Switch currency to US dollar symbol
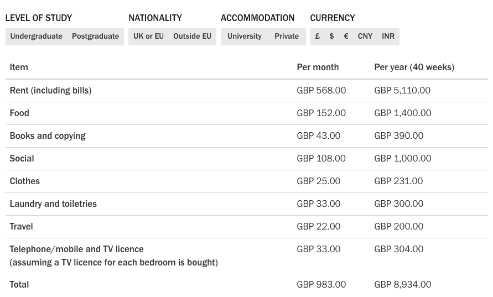The width and height of the screenshot is (493, 297). pyautogui.click(x=331, y=37)
